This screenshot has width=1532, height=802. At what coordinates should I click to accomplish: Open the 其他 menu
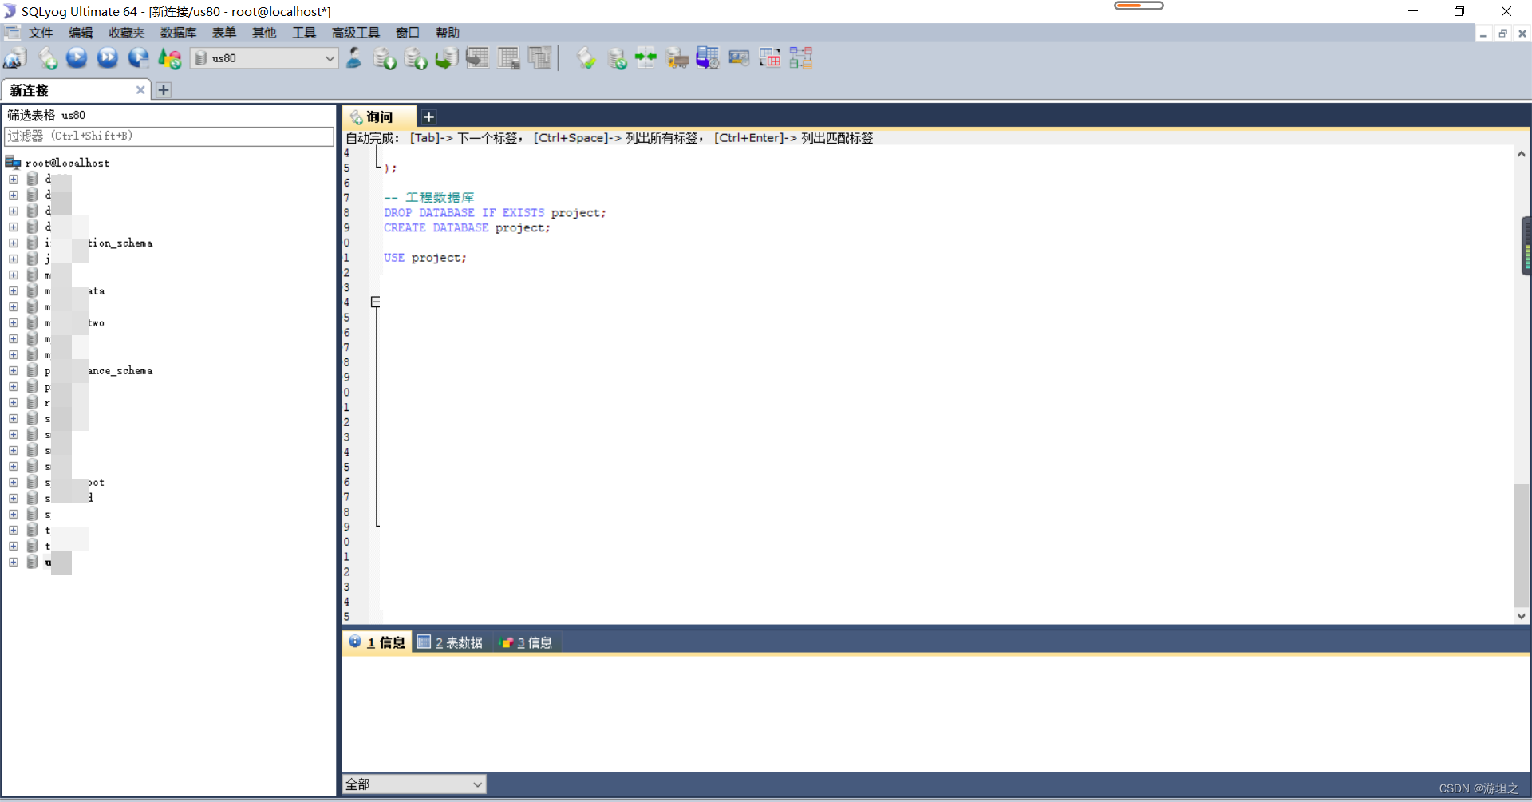point(264,33)
